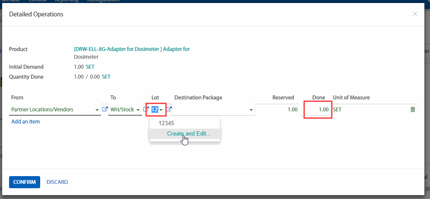Click the DISCARD button

tap(57, 182)
